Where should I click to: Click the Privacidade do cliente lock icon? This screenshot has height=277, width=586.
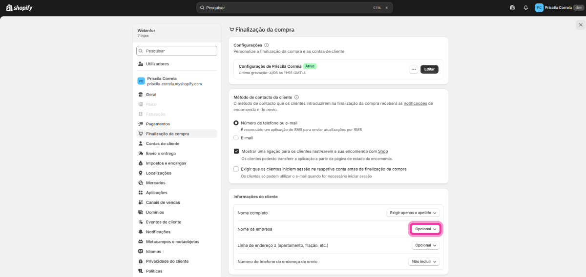141,261
